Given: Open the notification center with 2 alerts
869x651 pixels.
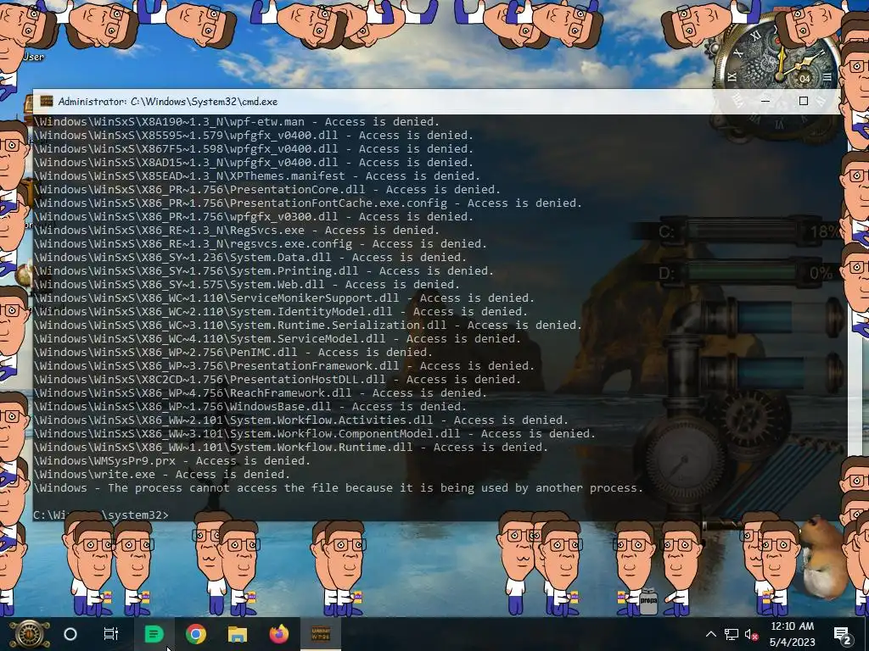Looking at the screenshot, I should click(843, 635).
